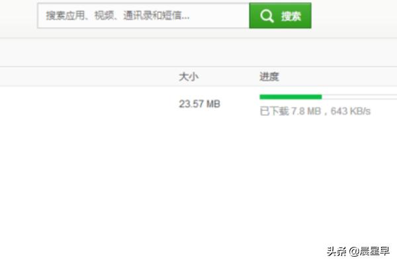Viewport: 397px width, 264px height.
Task: Click the magnifier icon in the search button
Action: coord(267,16)
